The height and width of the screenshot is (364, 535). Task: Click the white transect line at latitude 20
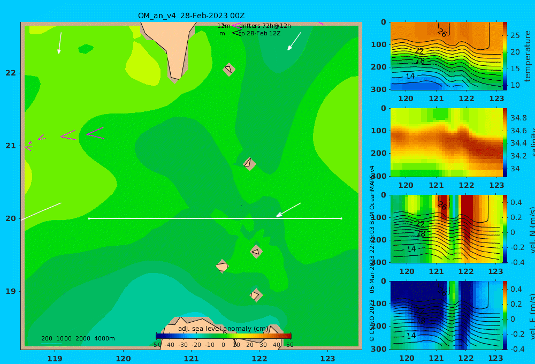[x=215, y=218]
